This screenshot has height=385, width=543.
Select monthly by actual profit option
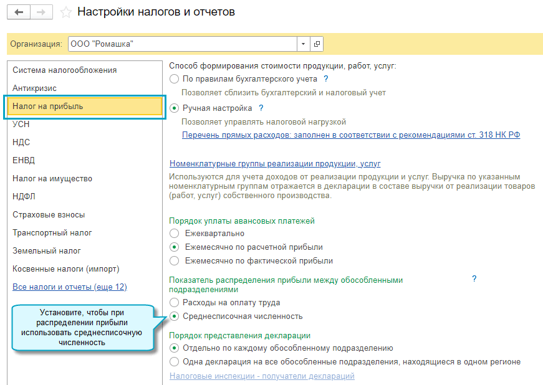click(x=174, y=261)
